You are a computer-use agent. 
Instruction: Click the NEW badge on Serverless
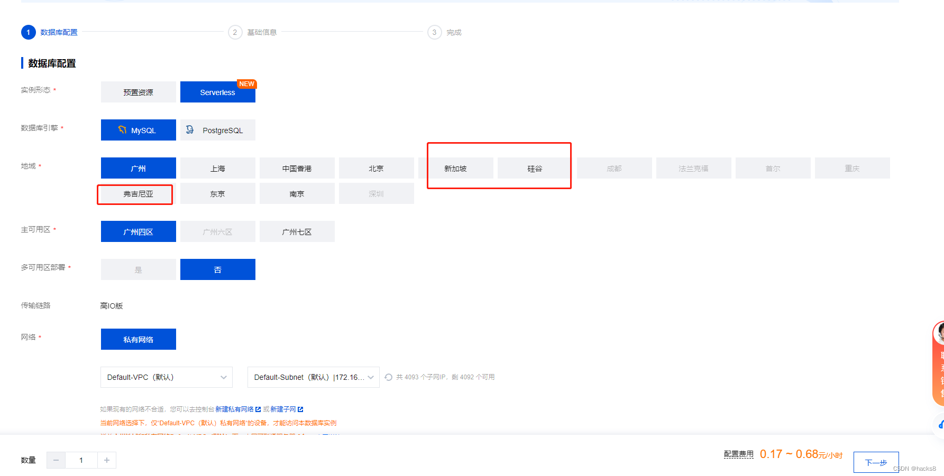246,84
